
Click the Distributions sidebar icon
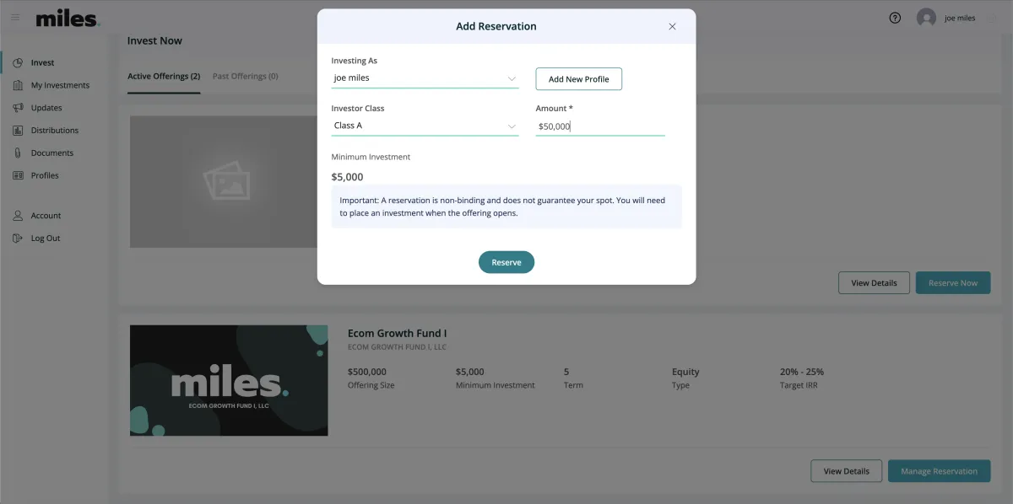click(x=18, y=131)
